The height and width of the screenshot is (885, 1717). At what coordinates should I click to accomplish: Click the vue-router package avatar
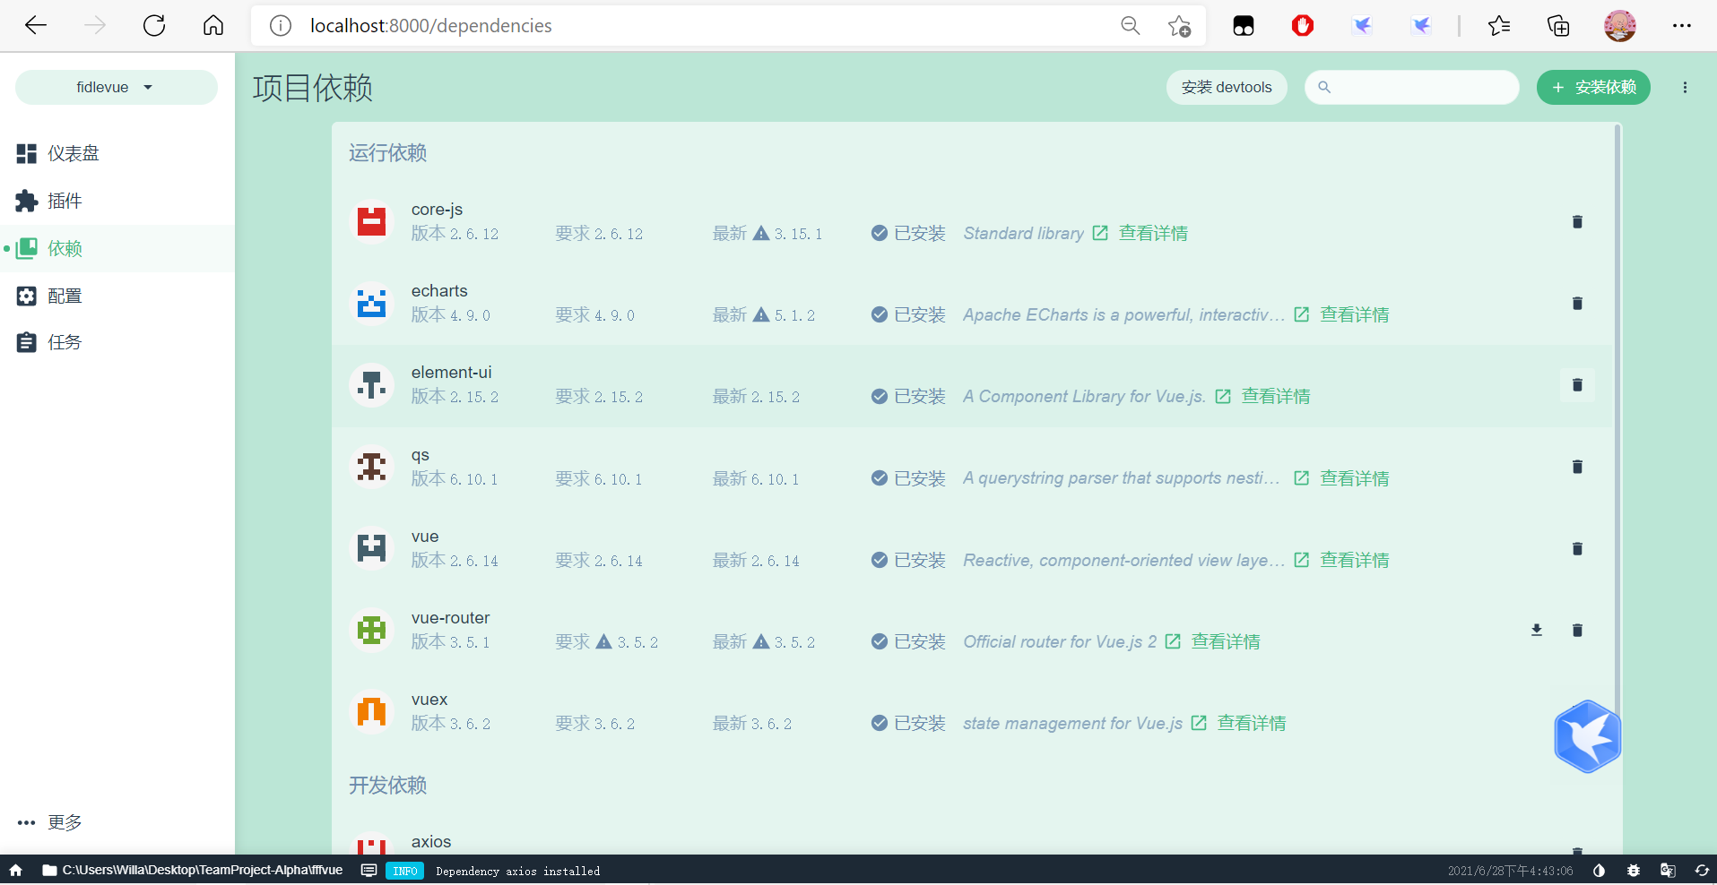coord(371,630)
